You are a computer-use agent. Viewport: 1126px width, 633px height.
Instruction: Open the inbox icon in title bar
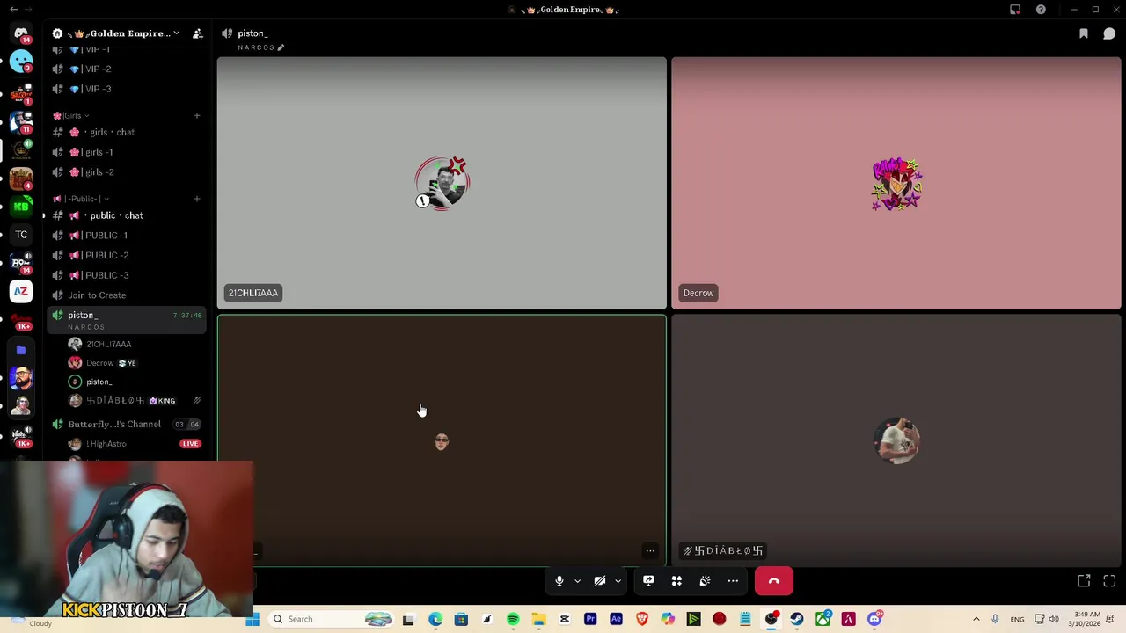pos(1015,10)
